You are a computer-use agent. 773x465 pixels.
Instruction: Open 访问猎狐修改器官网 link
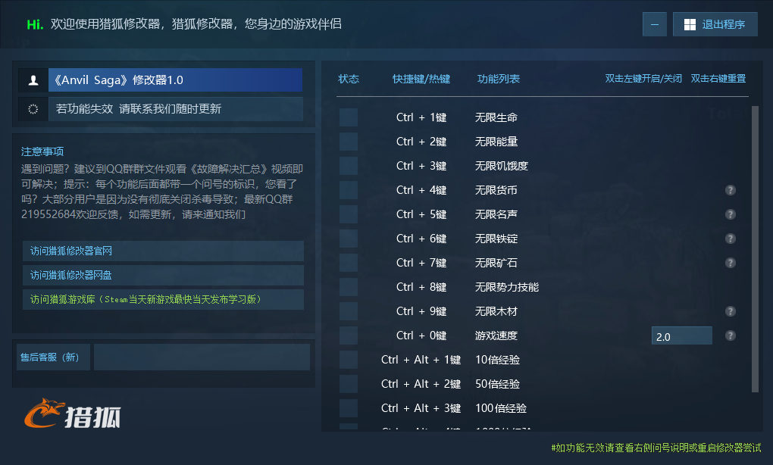[163, 251]
